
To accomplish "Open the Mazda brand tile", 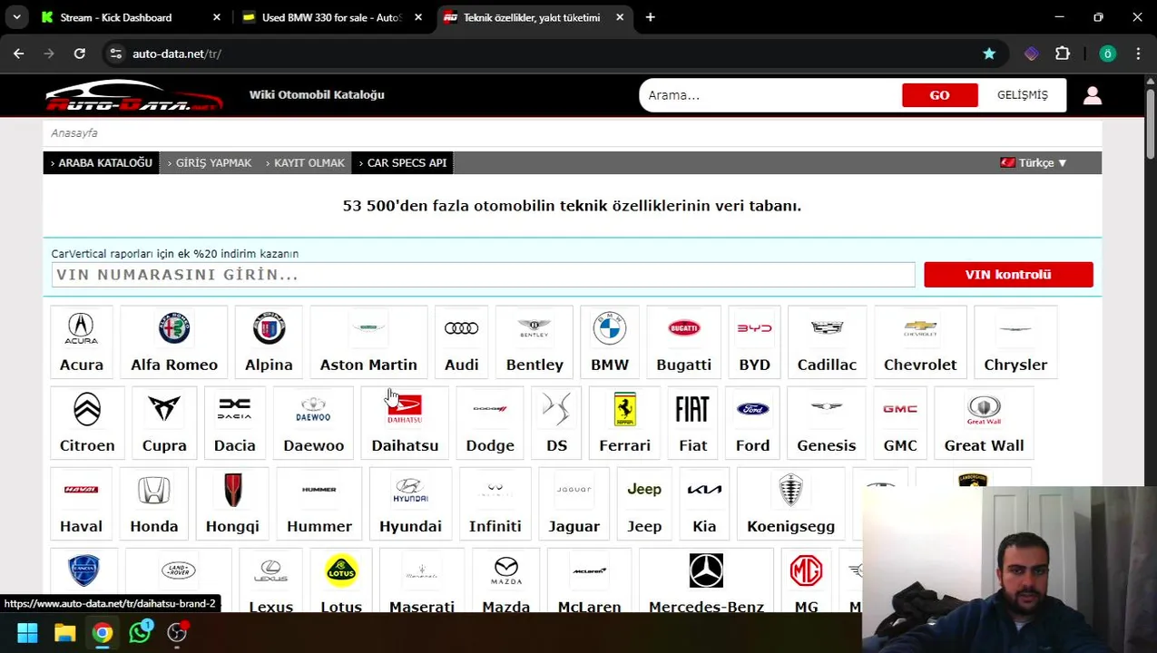I will point(505,580).
